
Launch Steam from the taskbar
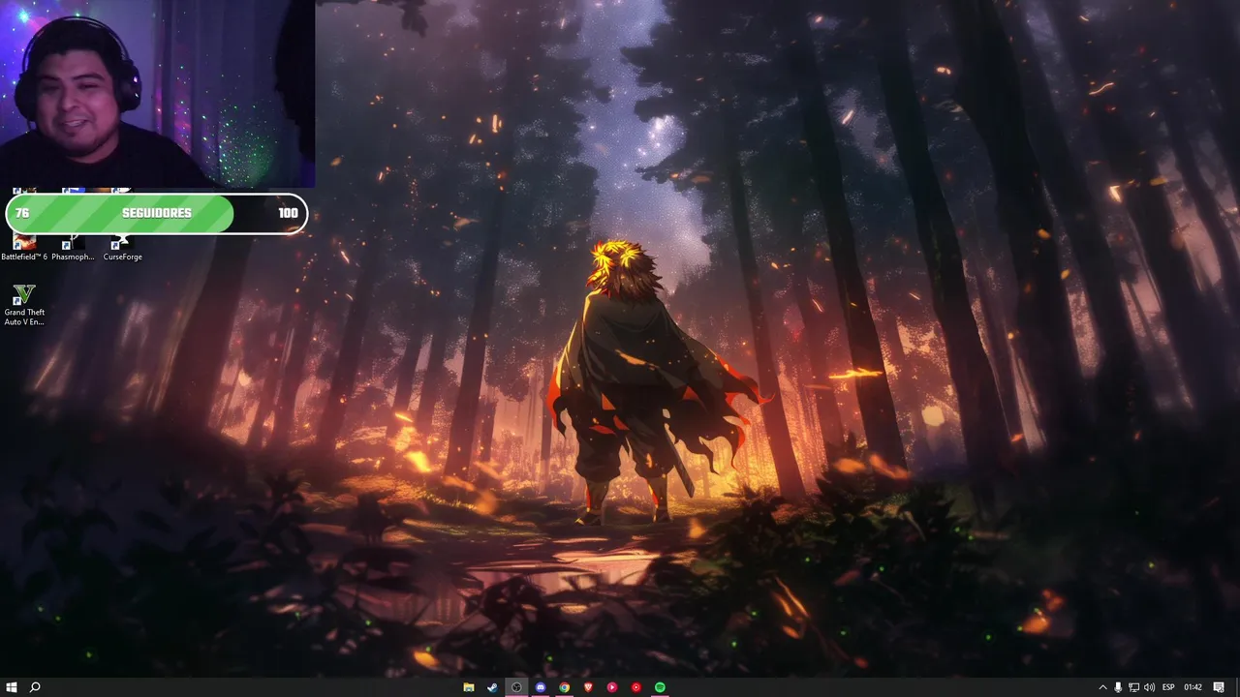(492, 687)
